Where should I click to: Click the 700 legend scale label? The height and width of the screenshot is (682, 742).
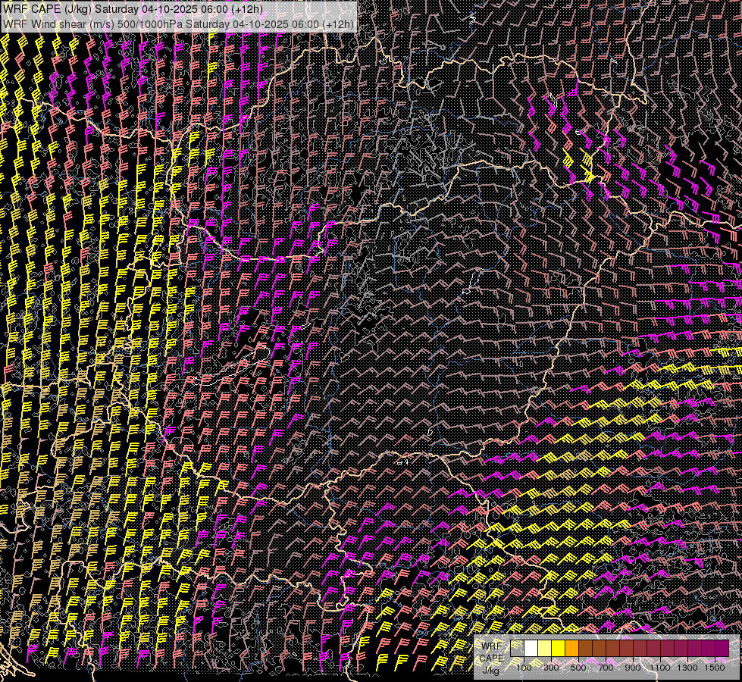[x=606, y=668]
